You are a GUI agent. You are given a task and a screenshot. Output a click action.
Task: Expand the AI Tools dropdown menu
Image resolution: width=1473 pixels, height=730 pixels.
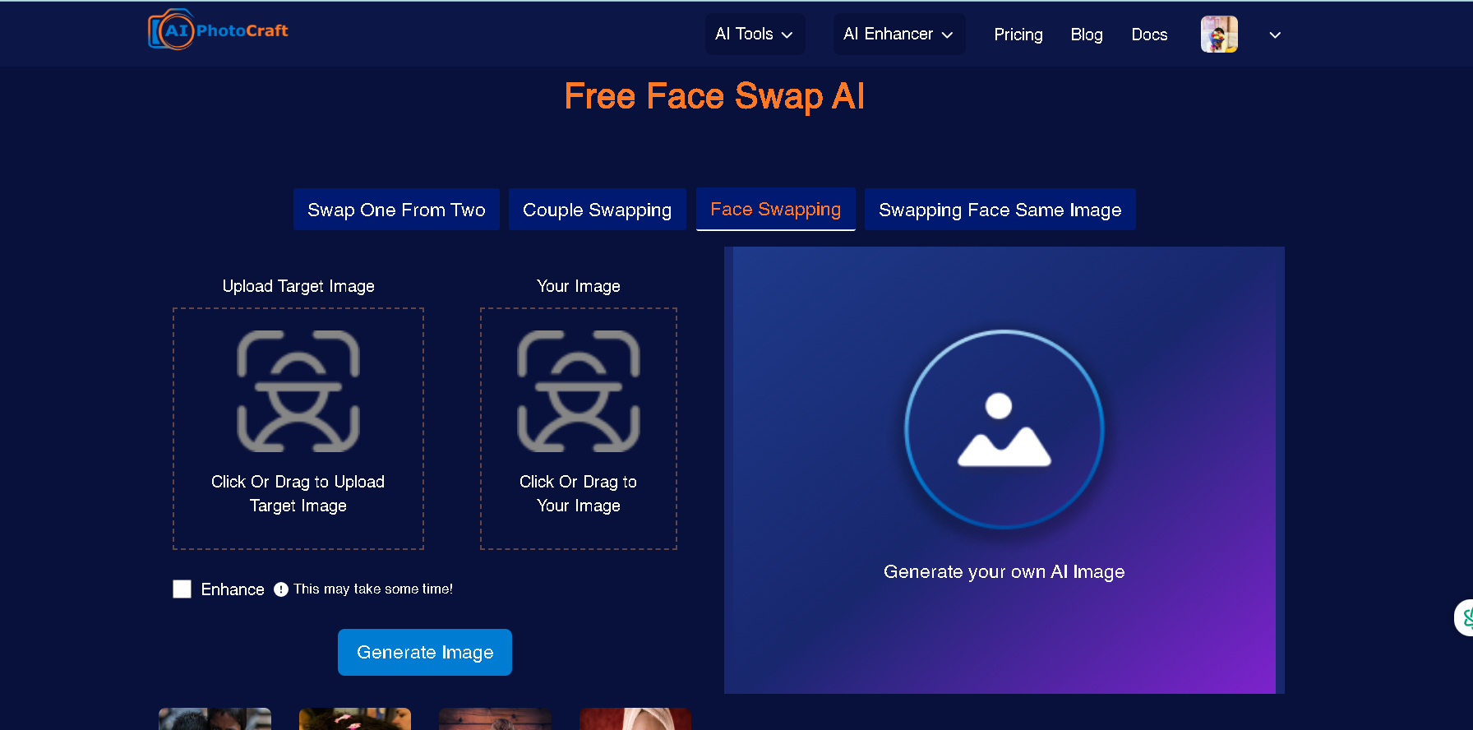755,35
